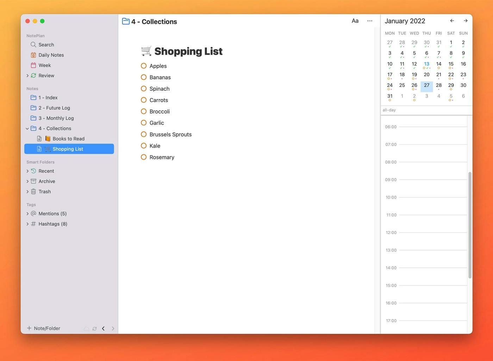
Task: Click the sync refresh icon at sidebar bottom
Action: coord(94,329)
